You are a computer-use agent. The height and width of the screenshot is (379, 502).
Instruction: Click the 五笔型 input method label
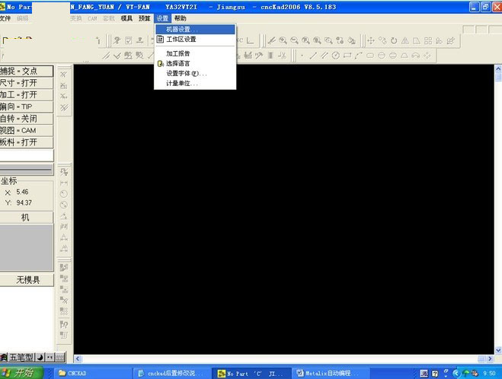21,357
